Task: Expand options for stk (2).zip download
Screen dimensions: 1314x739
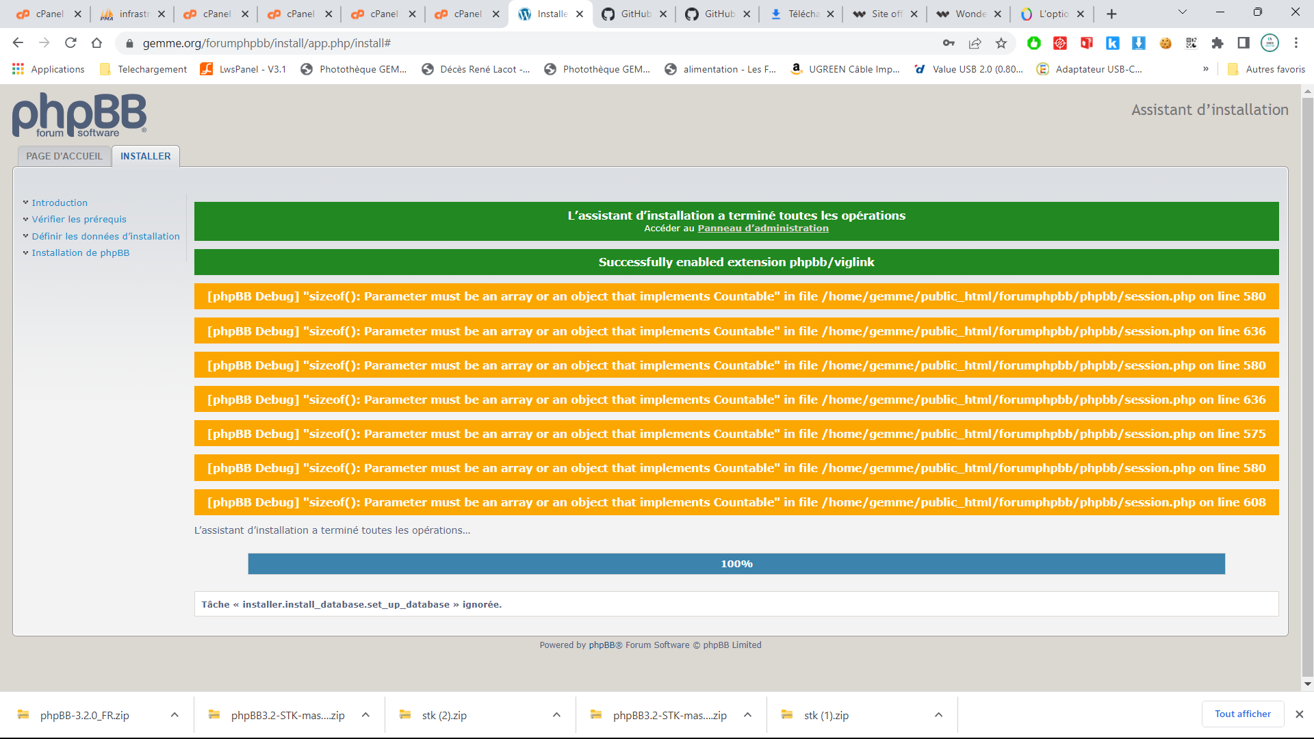Action: coord(556,715)
